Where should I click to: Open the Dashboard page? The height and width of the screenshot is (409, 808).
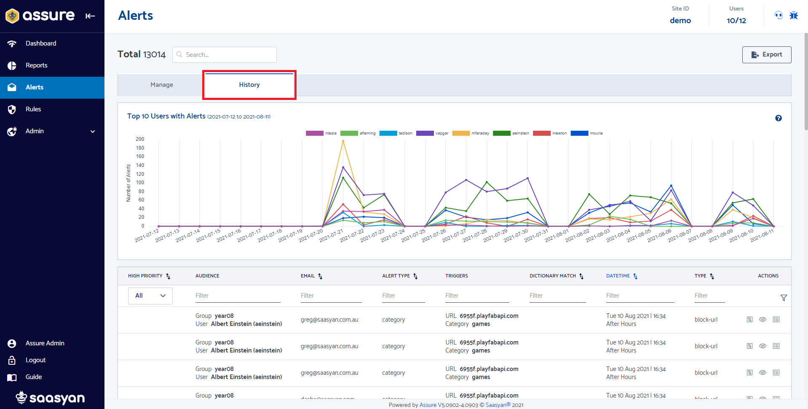click(41, 43)
